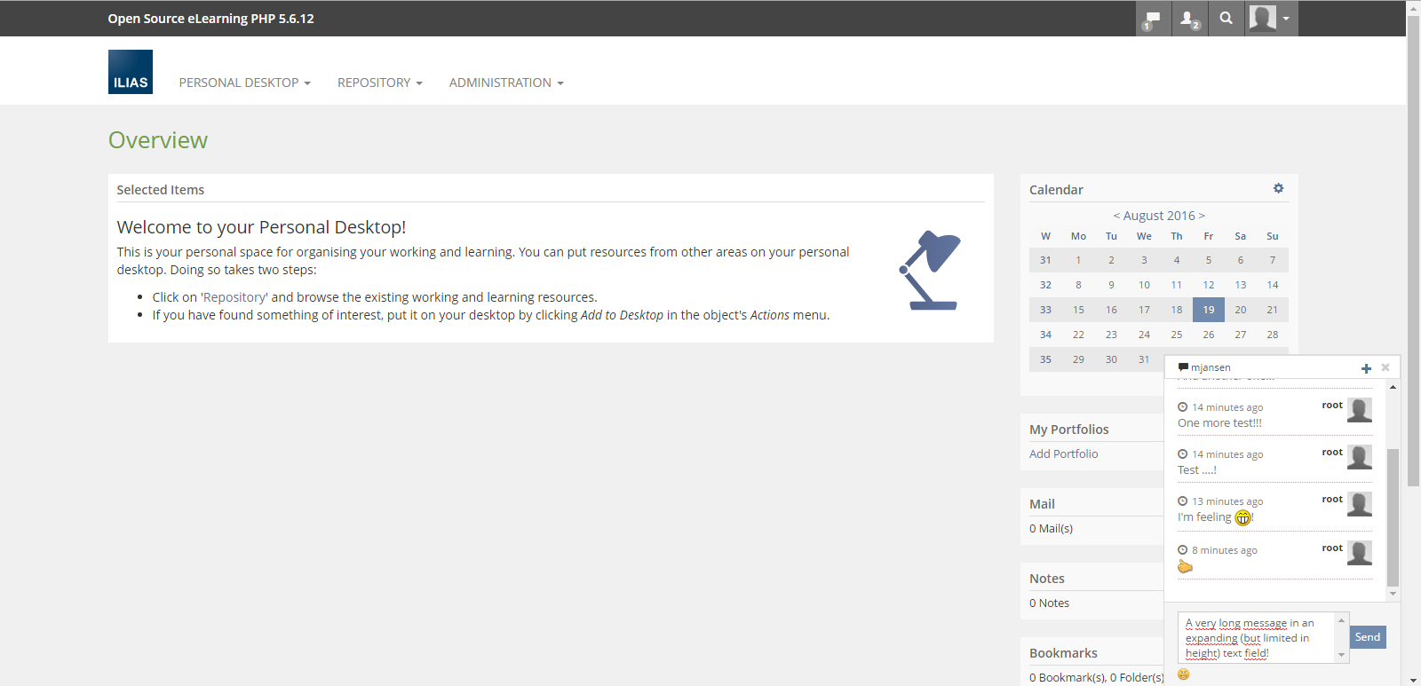Select August 19 in the calendar
Viewport: 1421px width, 686px height.
point(1208,310)
